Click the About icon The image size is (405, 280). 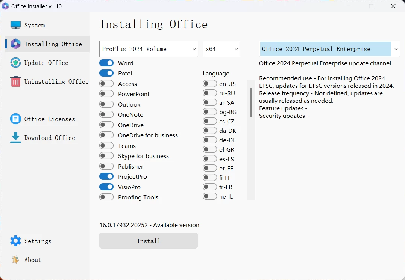click(15, 260)
